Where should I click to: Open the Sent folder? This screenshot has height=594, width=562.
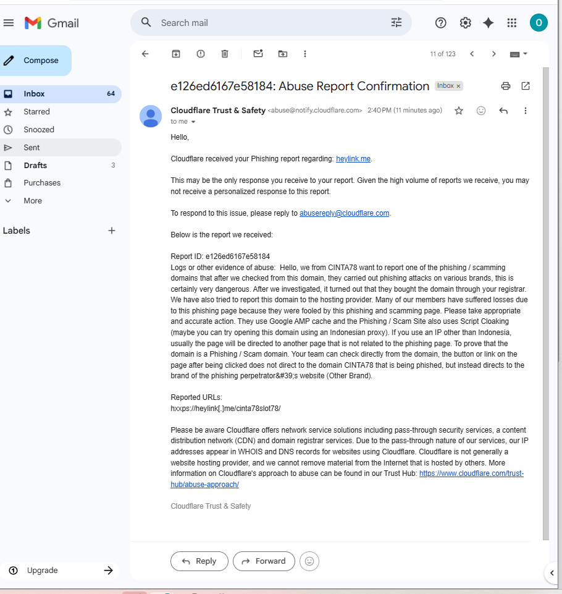click(61, 147)
